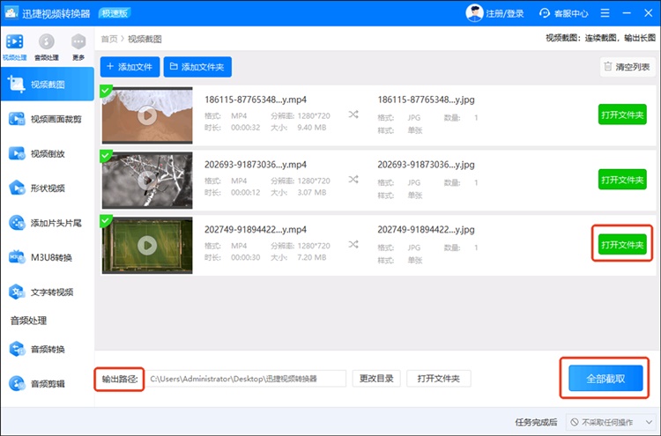The width and height of the screenshot is (661, 436).
Task: Select 视频截图 in the sidebar
Action: pos(48,85)
